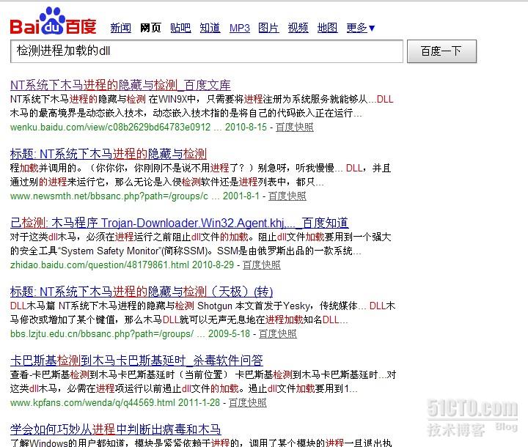Open result NT系统下木马进程的隐藏与检测（天极）(转)
This screenshot has height=447, width=528.
pyautogui.click(x=142, y=292)
